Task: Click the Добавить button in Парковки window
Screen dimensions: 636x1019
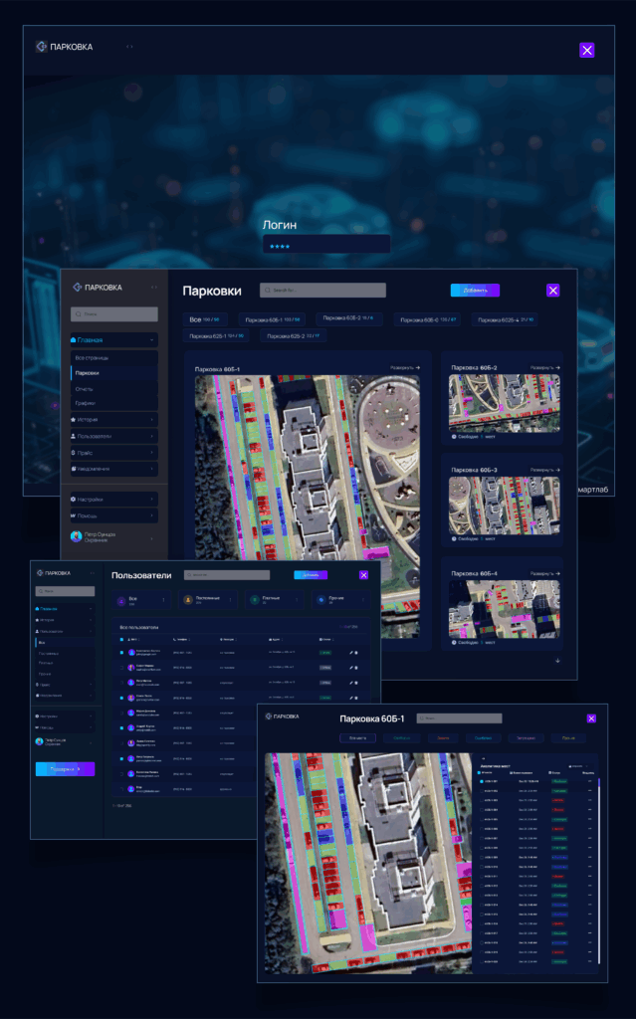Action: tap(475, 290)
